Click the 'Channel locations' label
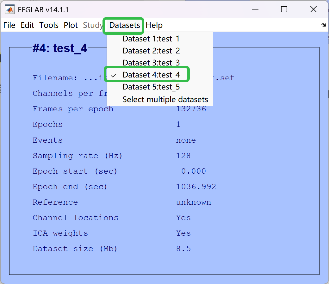The image size is (329, 284). 76,218
